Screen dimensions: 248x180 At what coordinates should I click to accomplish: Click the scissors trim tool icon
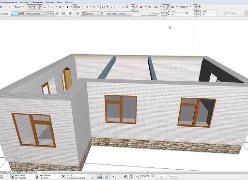pos(104,7)
